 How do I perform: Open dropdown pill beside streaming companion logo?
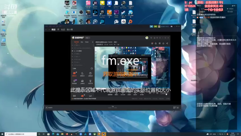coord(88,38)
